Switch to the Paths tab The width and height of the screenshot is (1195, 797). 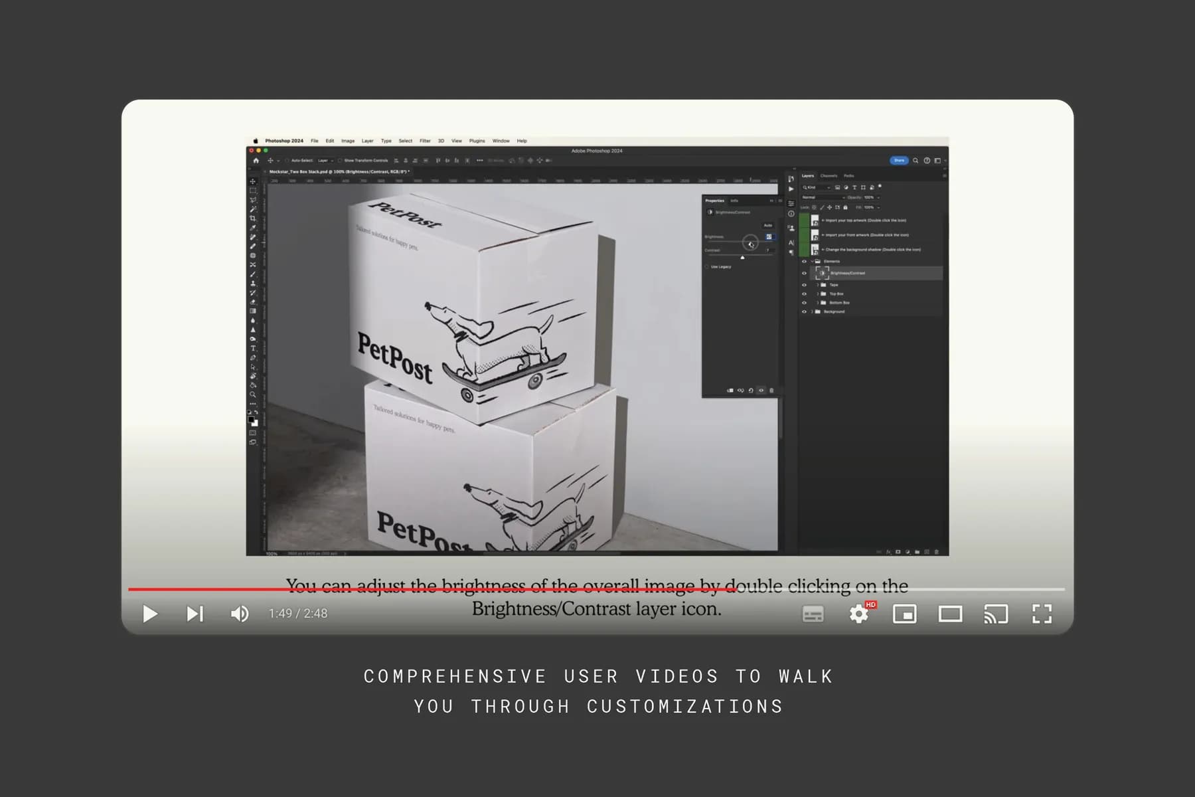pos(849,176)
